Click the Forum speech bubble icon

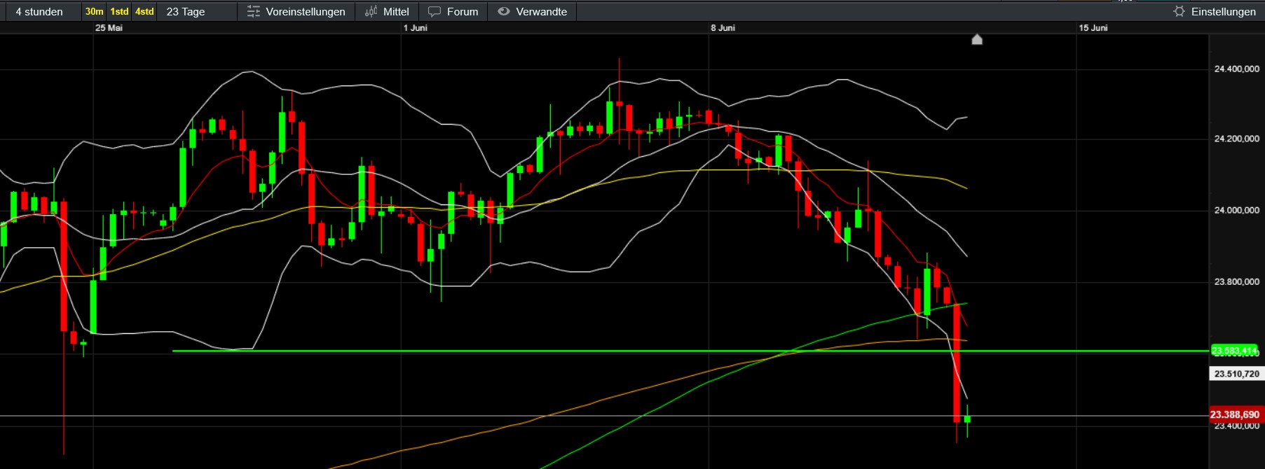[x=435, y=12]
